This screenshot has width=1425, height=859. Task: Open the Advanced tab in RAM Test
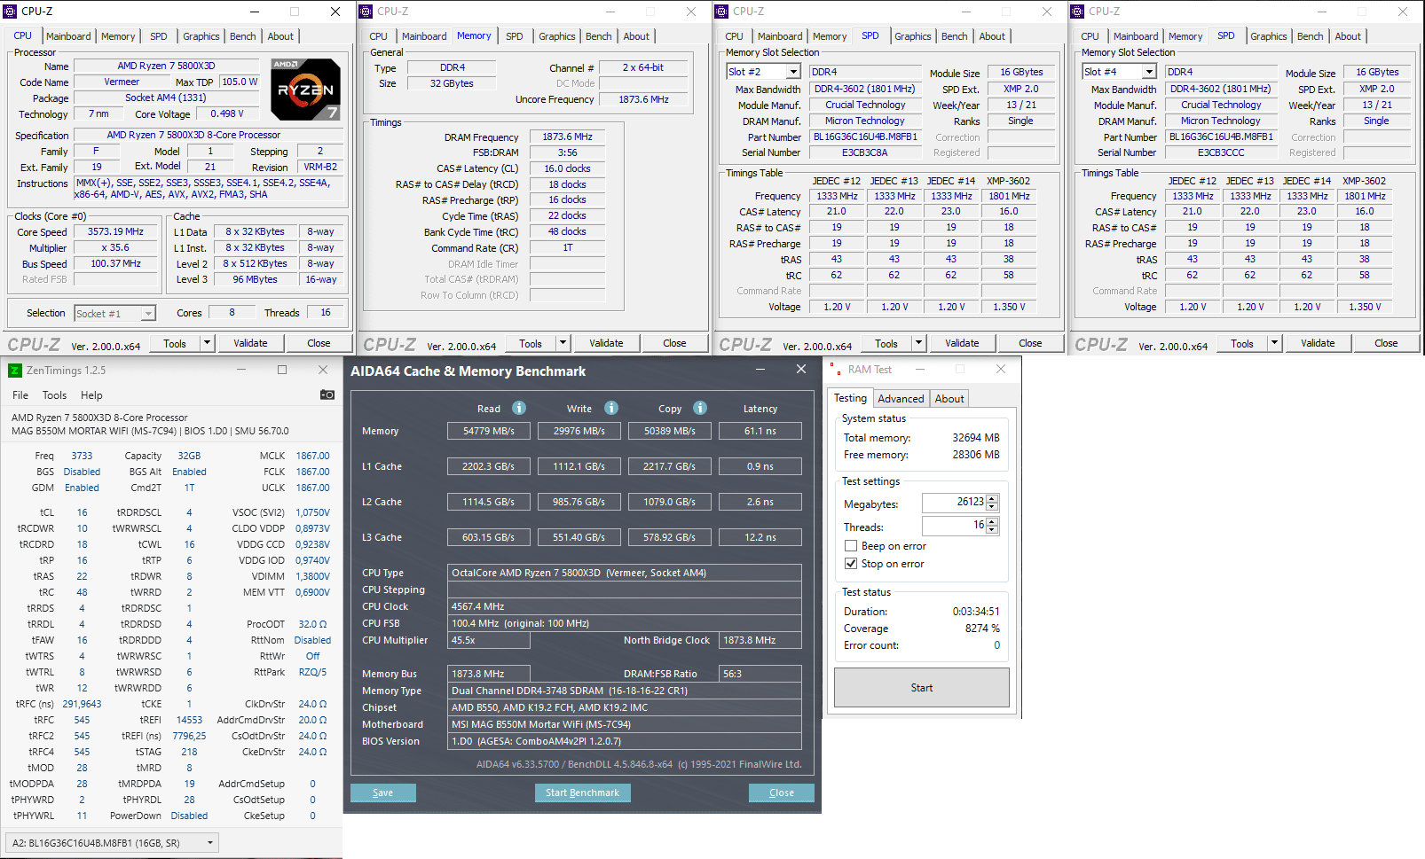pos(901,399)
